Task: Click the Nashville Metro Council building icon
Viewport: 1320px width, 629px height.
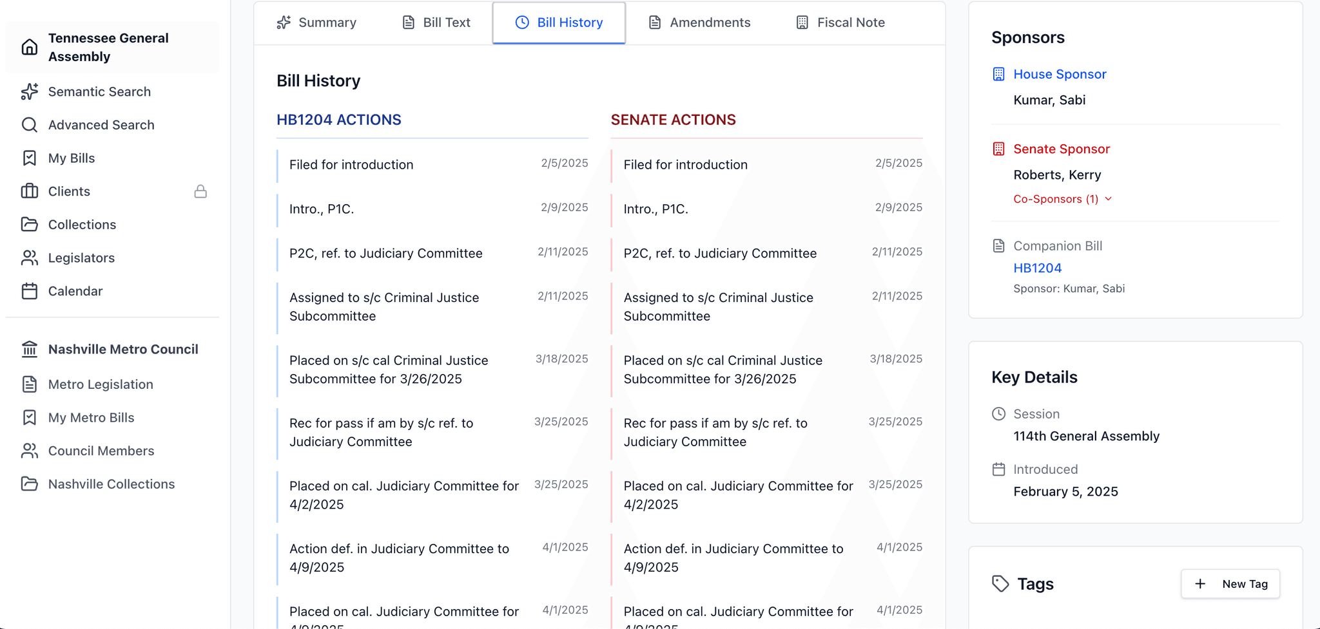Action: [30, 349]
